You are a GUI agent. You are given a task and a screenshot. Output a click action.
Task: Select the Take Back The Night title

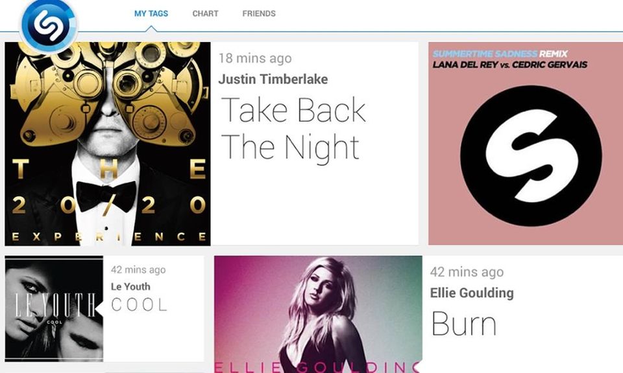[x=293, y=128]
